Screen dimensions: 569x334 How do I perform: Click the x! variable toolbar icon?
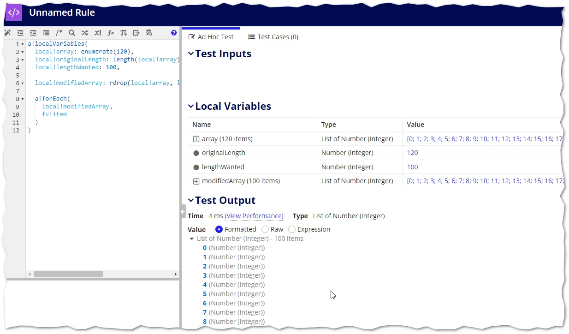(98, 33)
